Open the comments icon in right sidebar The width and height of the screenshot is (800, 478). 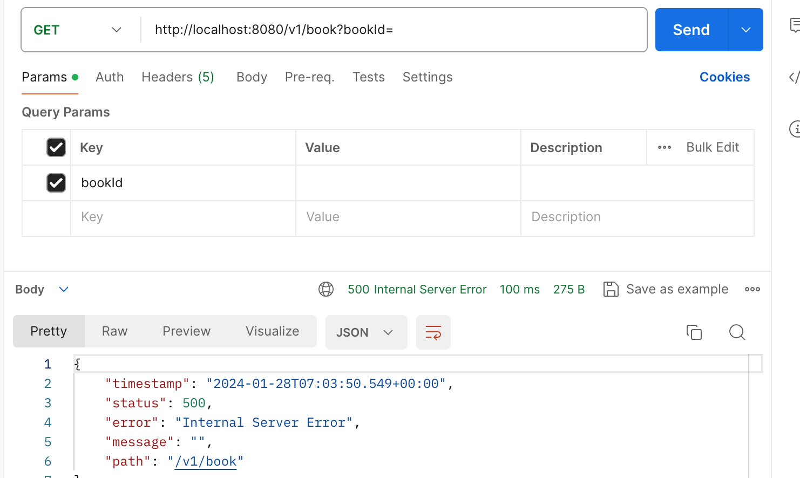795,25
